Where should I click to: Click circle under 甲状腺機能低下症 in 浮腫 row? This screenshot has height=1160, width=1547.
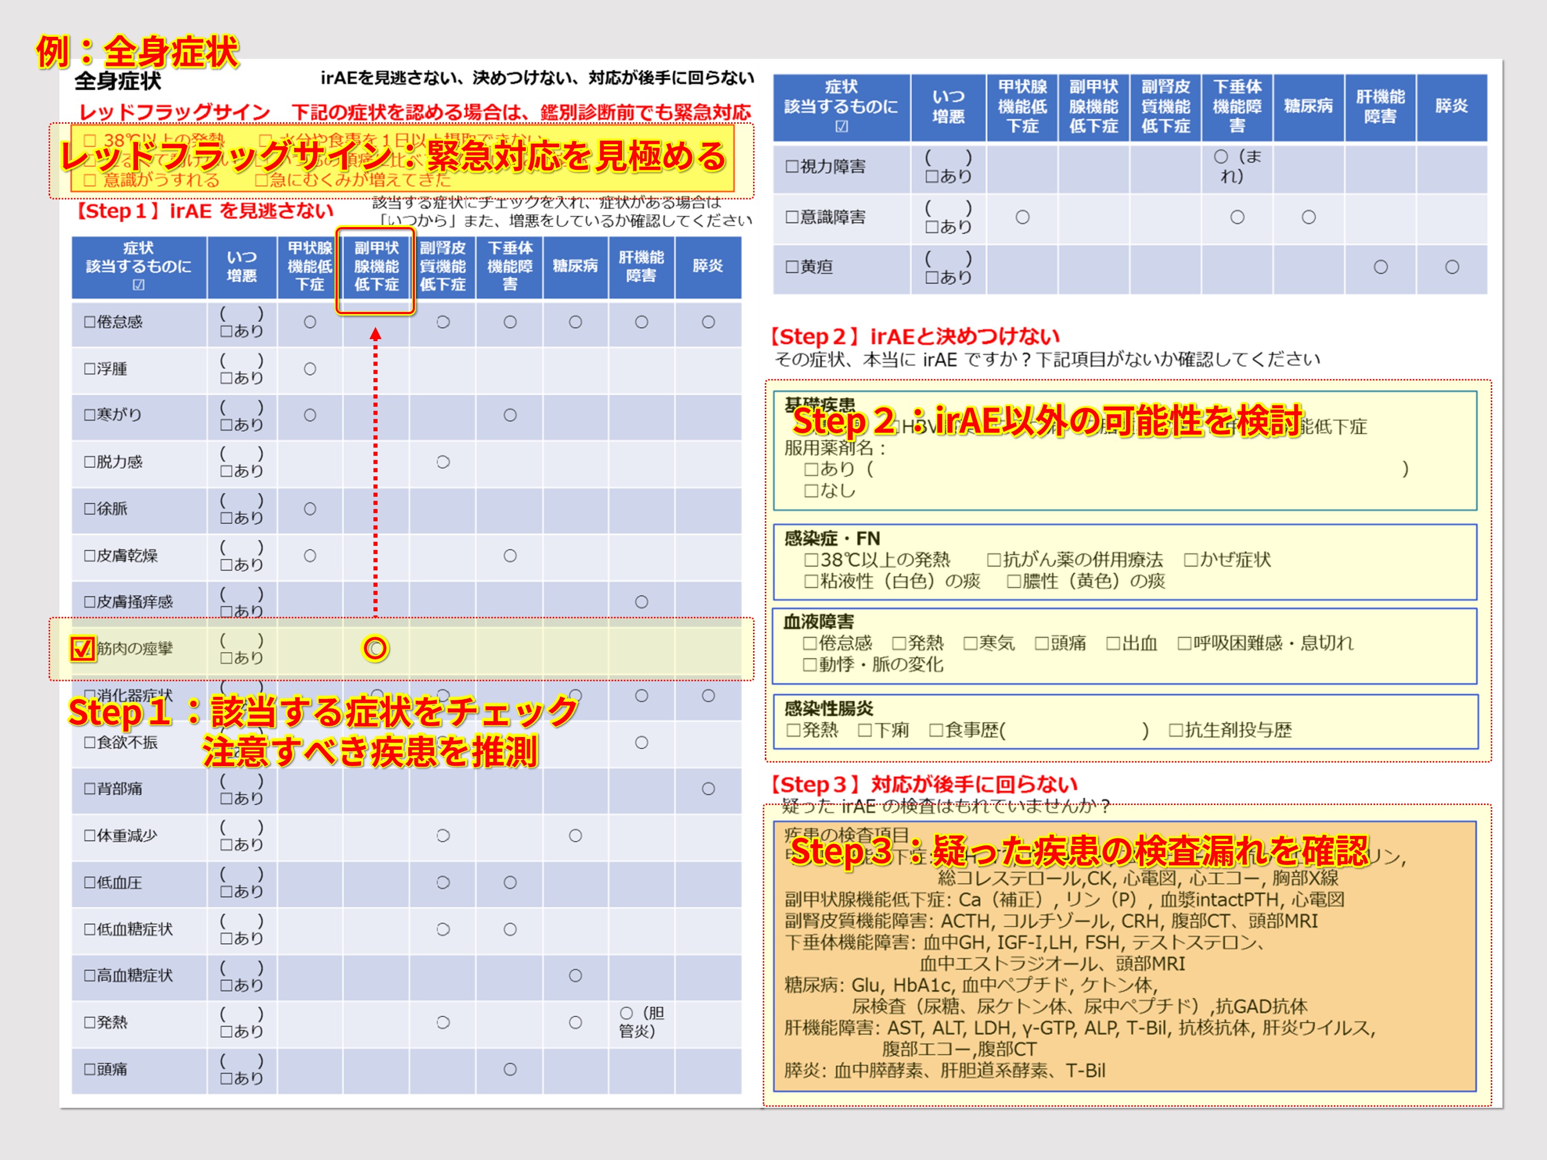pyautogui.click(x=310, y=369)
